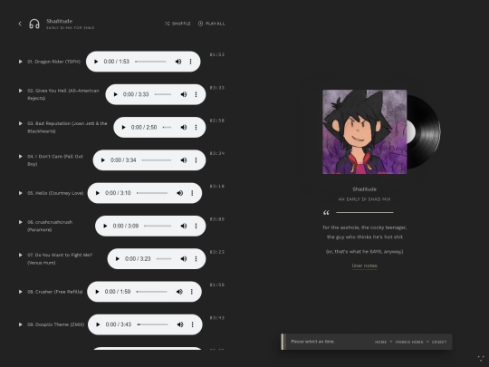Image resolution: width=489 pixels, height=367 pixels.
Task: Select track title 05. Hello (Courtney Love)
Action: tap(55, 193)
